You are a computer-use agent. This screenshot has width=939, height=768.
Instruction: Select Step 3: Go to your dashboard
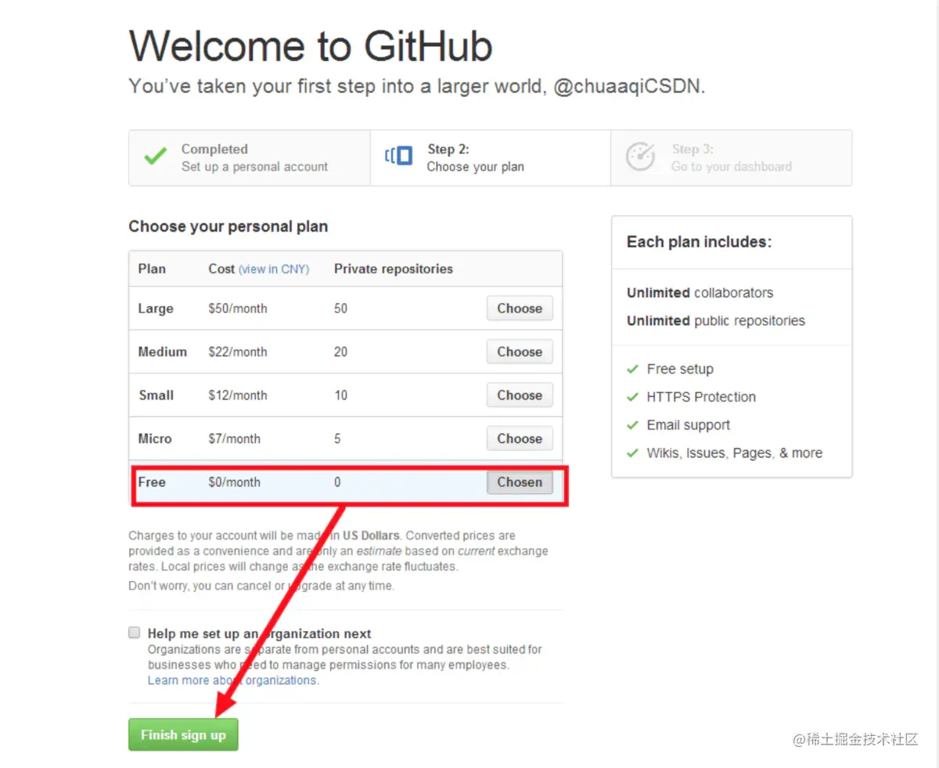732,157
